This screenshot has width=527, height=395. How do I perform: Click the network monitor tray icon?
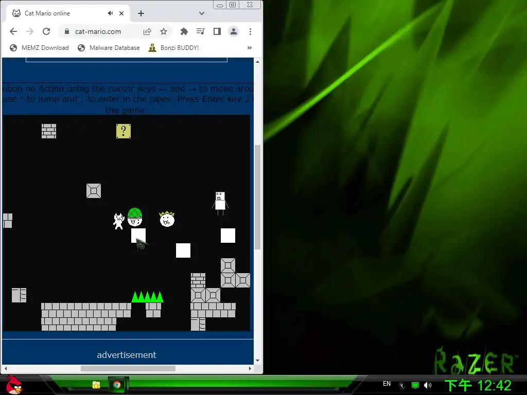(415, 385)
